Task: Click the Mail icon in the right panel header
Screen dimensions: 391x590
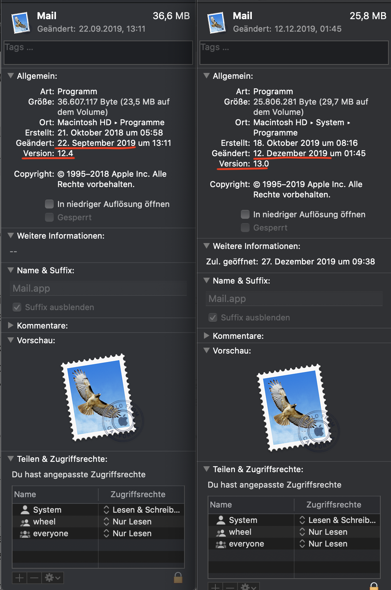Action: (216, 23)
